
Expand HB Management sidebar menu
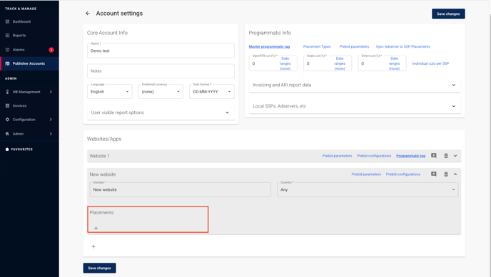29,92
